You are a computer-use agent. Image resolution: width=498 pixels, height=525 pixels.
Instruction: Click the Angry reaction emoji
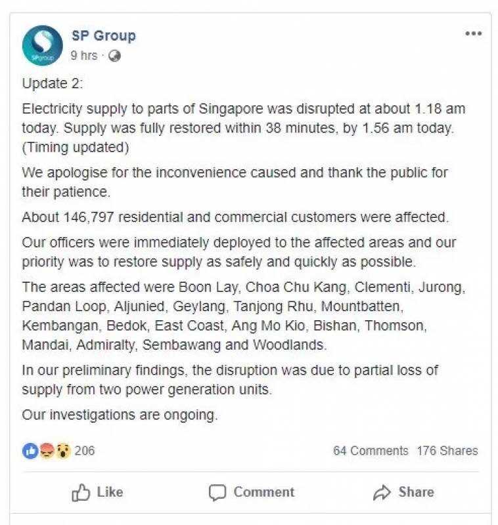(x=47, y=451)
